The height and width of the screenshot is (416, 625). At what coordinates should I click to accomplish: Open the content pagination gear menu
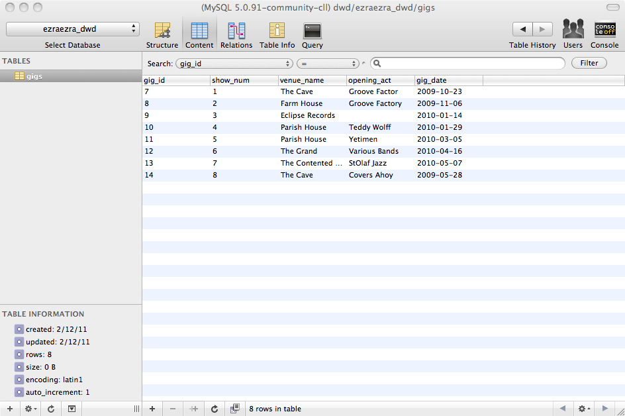(x=584, y=409)
